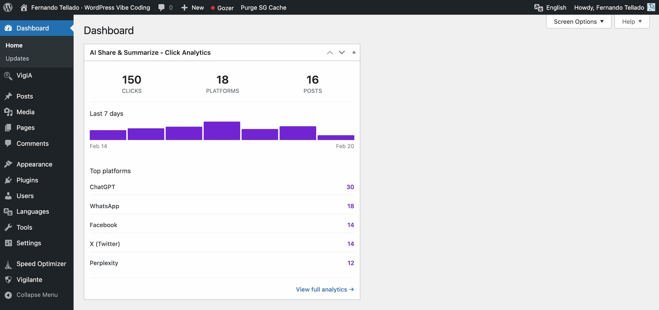Open Users via the sidebar icon

point(8,196)
